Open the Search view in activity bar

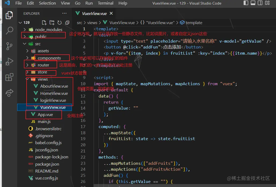pos(9,30)
